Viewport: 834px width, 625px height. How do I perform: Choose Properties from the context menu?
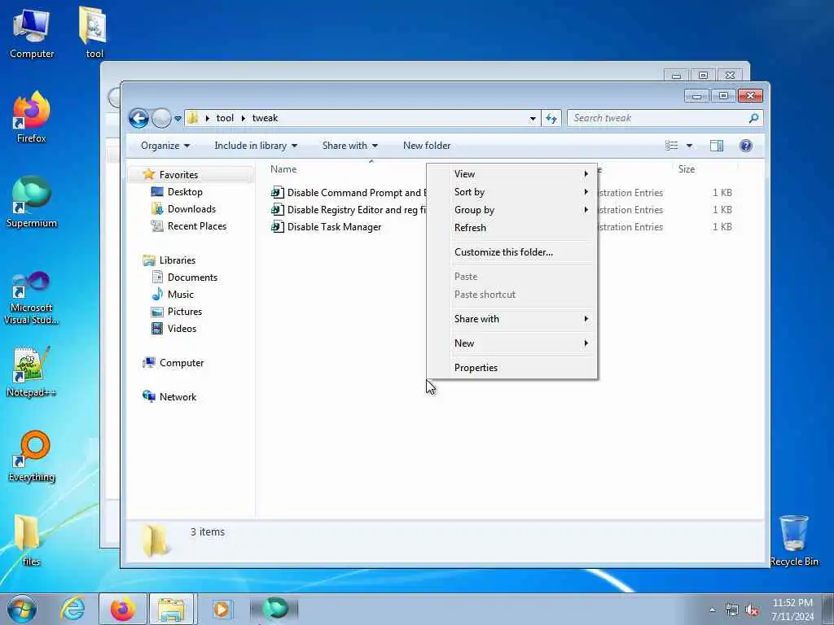(x=511, y=368)
